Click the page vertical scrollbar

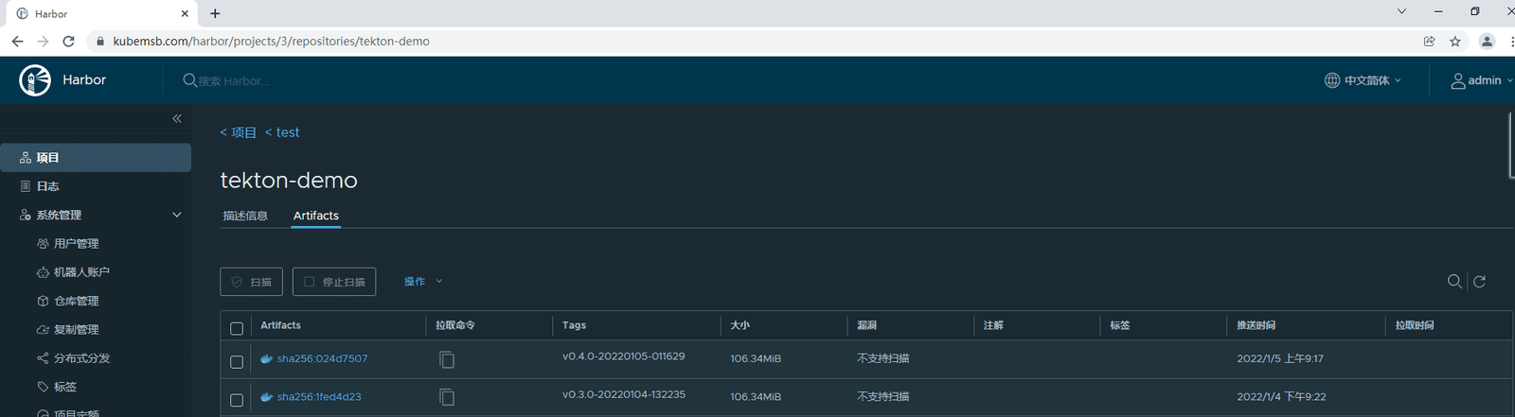[1511, 145]
